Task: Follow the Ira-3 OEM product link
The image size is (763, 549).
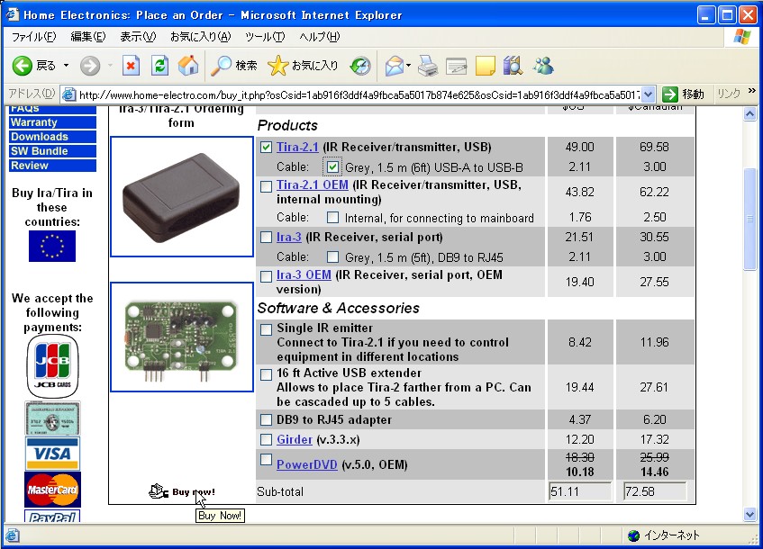Action: click(304, 274)
